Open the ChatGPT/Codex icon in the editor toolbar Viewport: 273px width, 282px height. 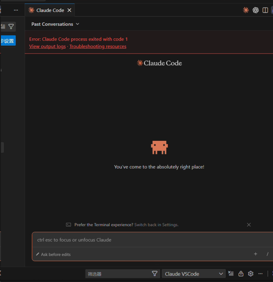256,10
